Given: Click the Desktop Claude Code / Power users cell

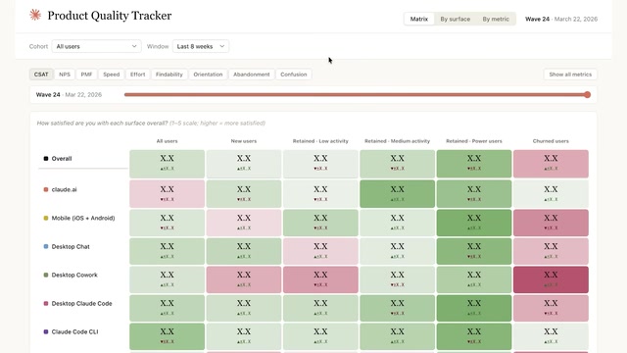Looking at the screenshot, I should tap(474, 308).
